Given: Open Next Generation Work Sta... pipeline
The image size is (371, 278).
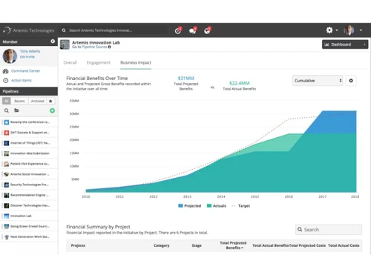Looking at the screenshot, I should (30, 236).
